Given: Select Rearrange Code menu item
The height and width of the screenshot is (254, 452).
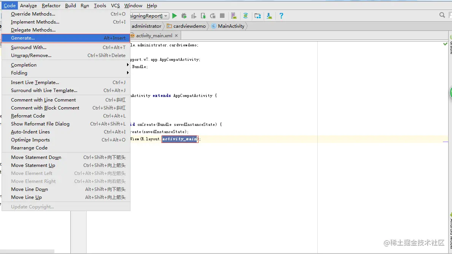Looking at the screenshot, I should (66, 148).
